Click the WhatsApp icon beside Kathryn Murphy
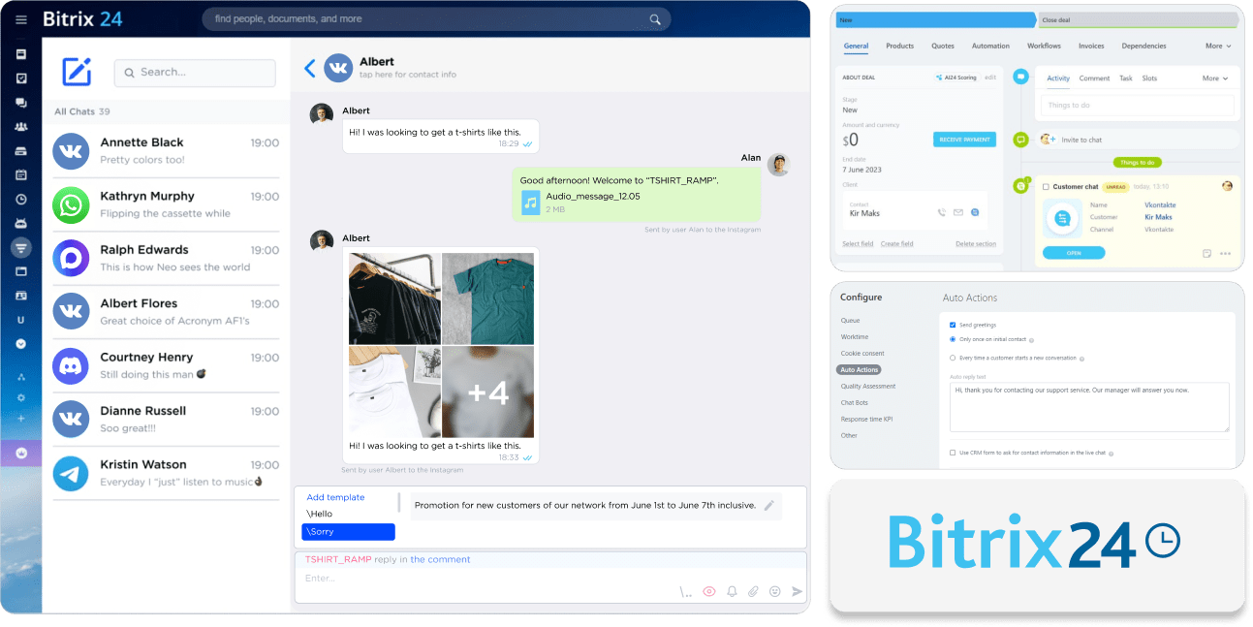1253x627 pixels. pos(70,204)
